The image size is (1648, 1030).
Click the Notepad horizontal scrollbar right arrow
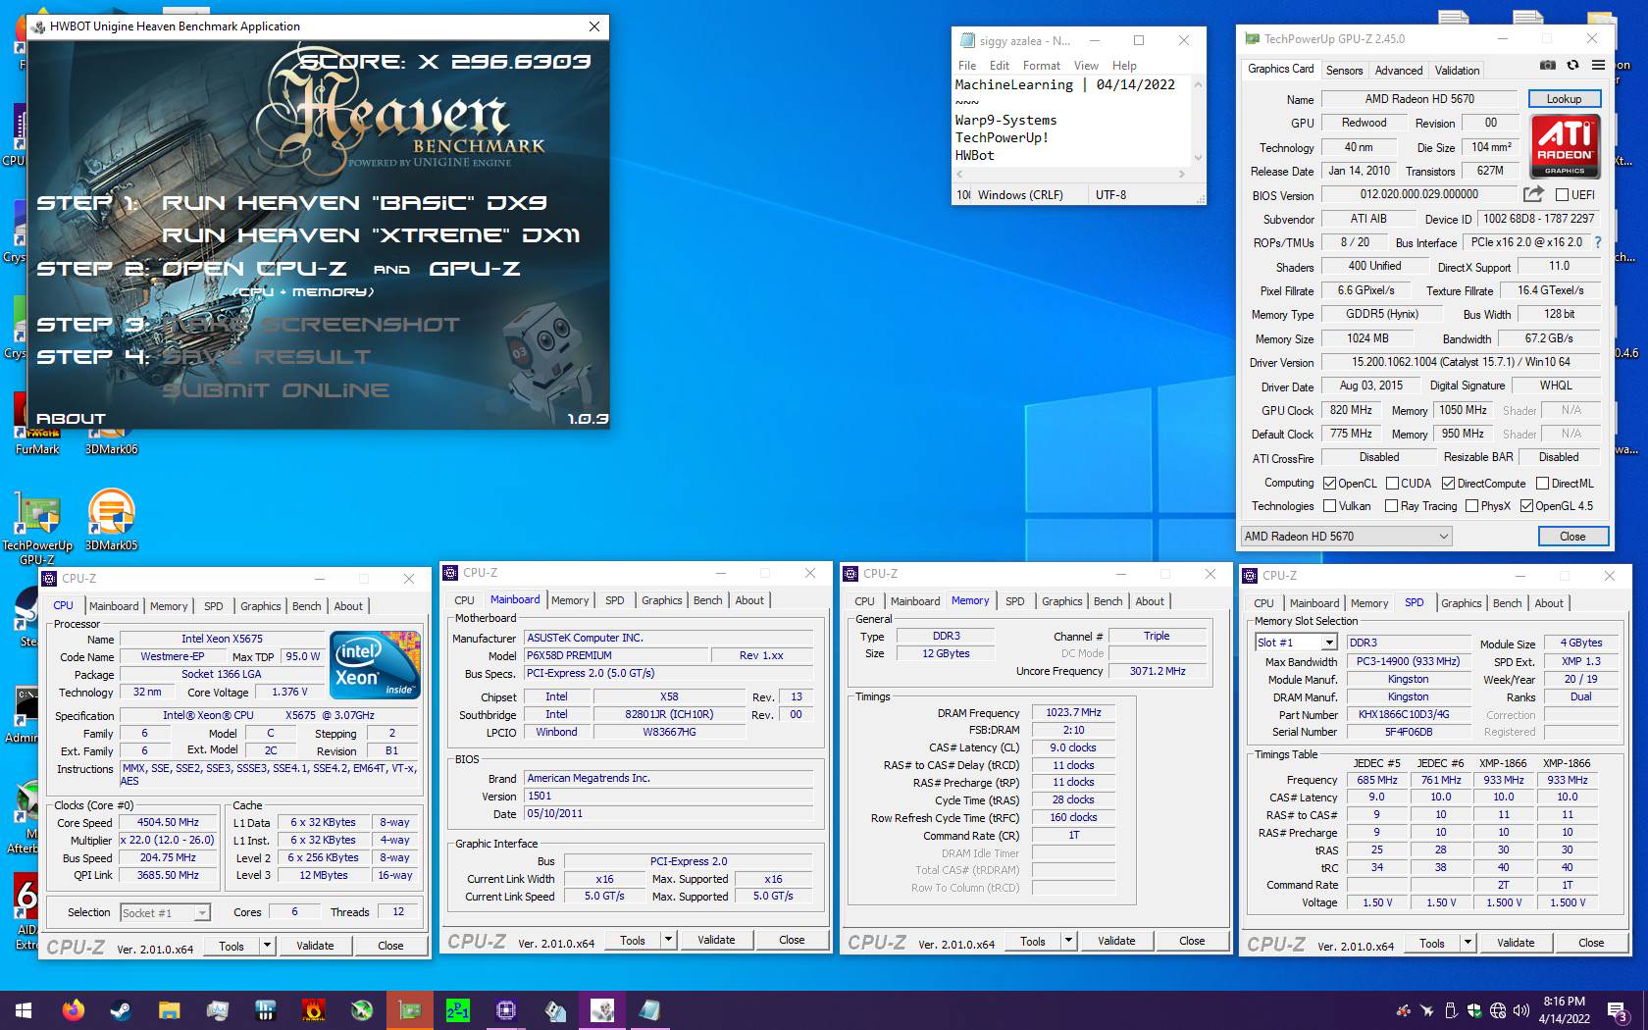coord(1182,174)
